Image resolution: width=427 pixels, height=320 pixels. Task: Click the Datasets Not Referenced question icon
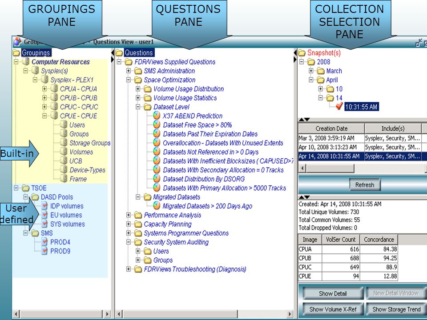point(157,152)
